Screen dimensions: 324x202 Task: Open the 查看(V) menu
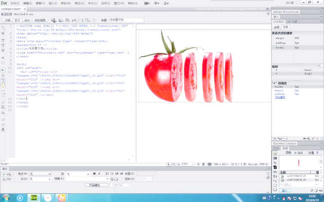40,4
